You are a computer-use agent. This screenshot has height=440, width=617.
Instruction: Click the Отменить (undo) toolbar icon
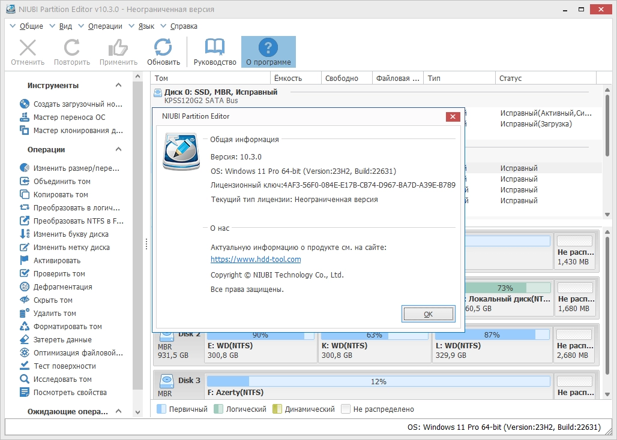coord(28,48)
